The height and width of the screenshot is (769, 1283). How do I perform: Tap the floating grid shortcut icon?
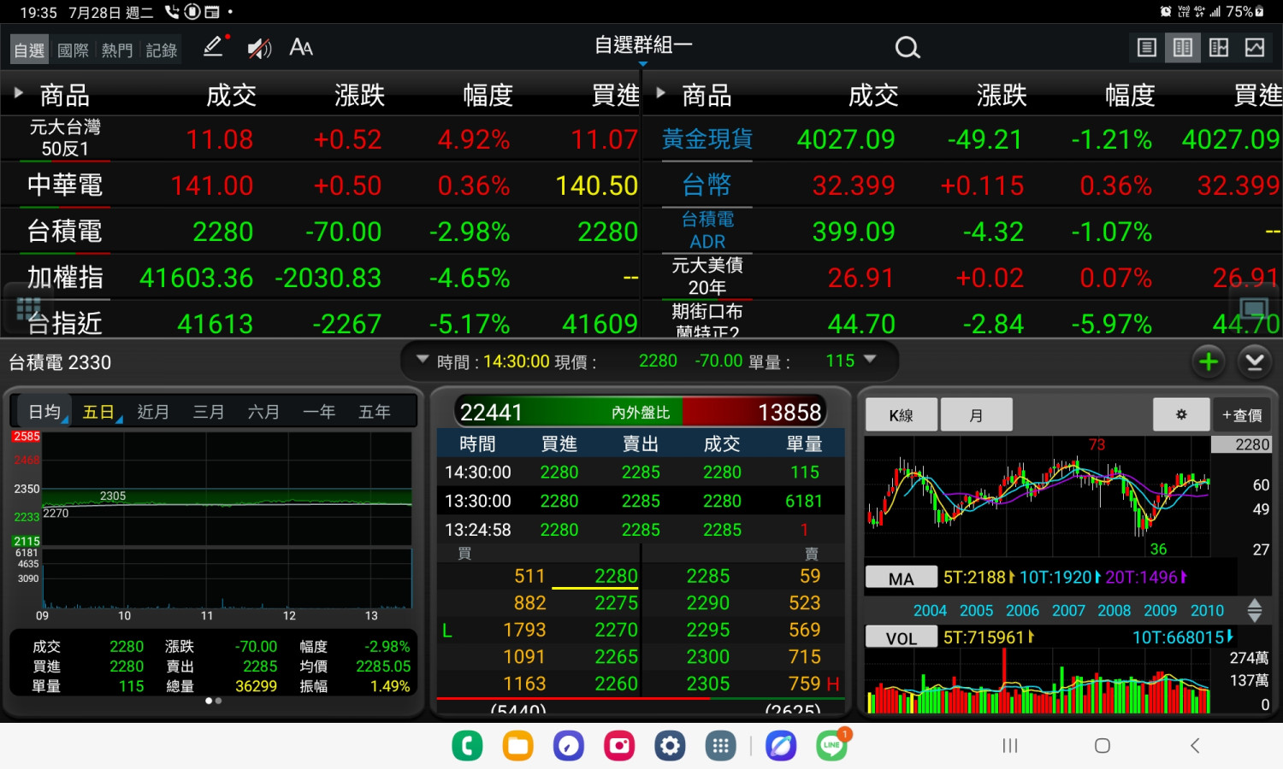pyautogui.click(x=29, y=308)
